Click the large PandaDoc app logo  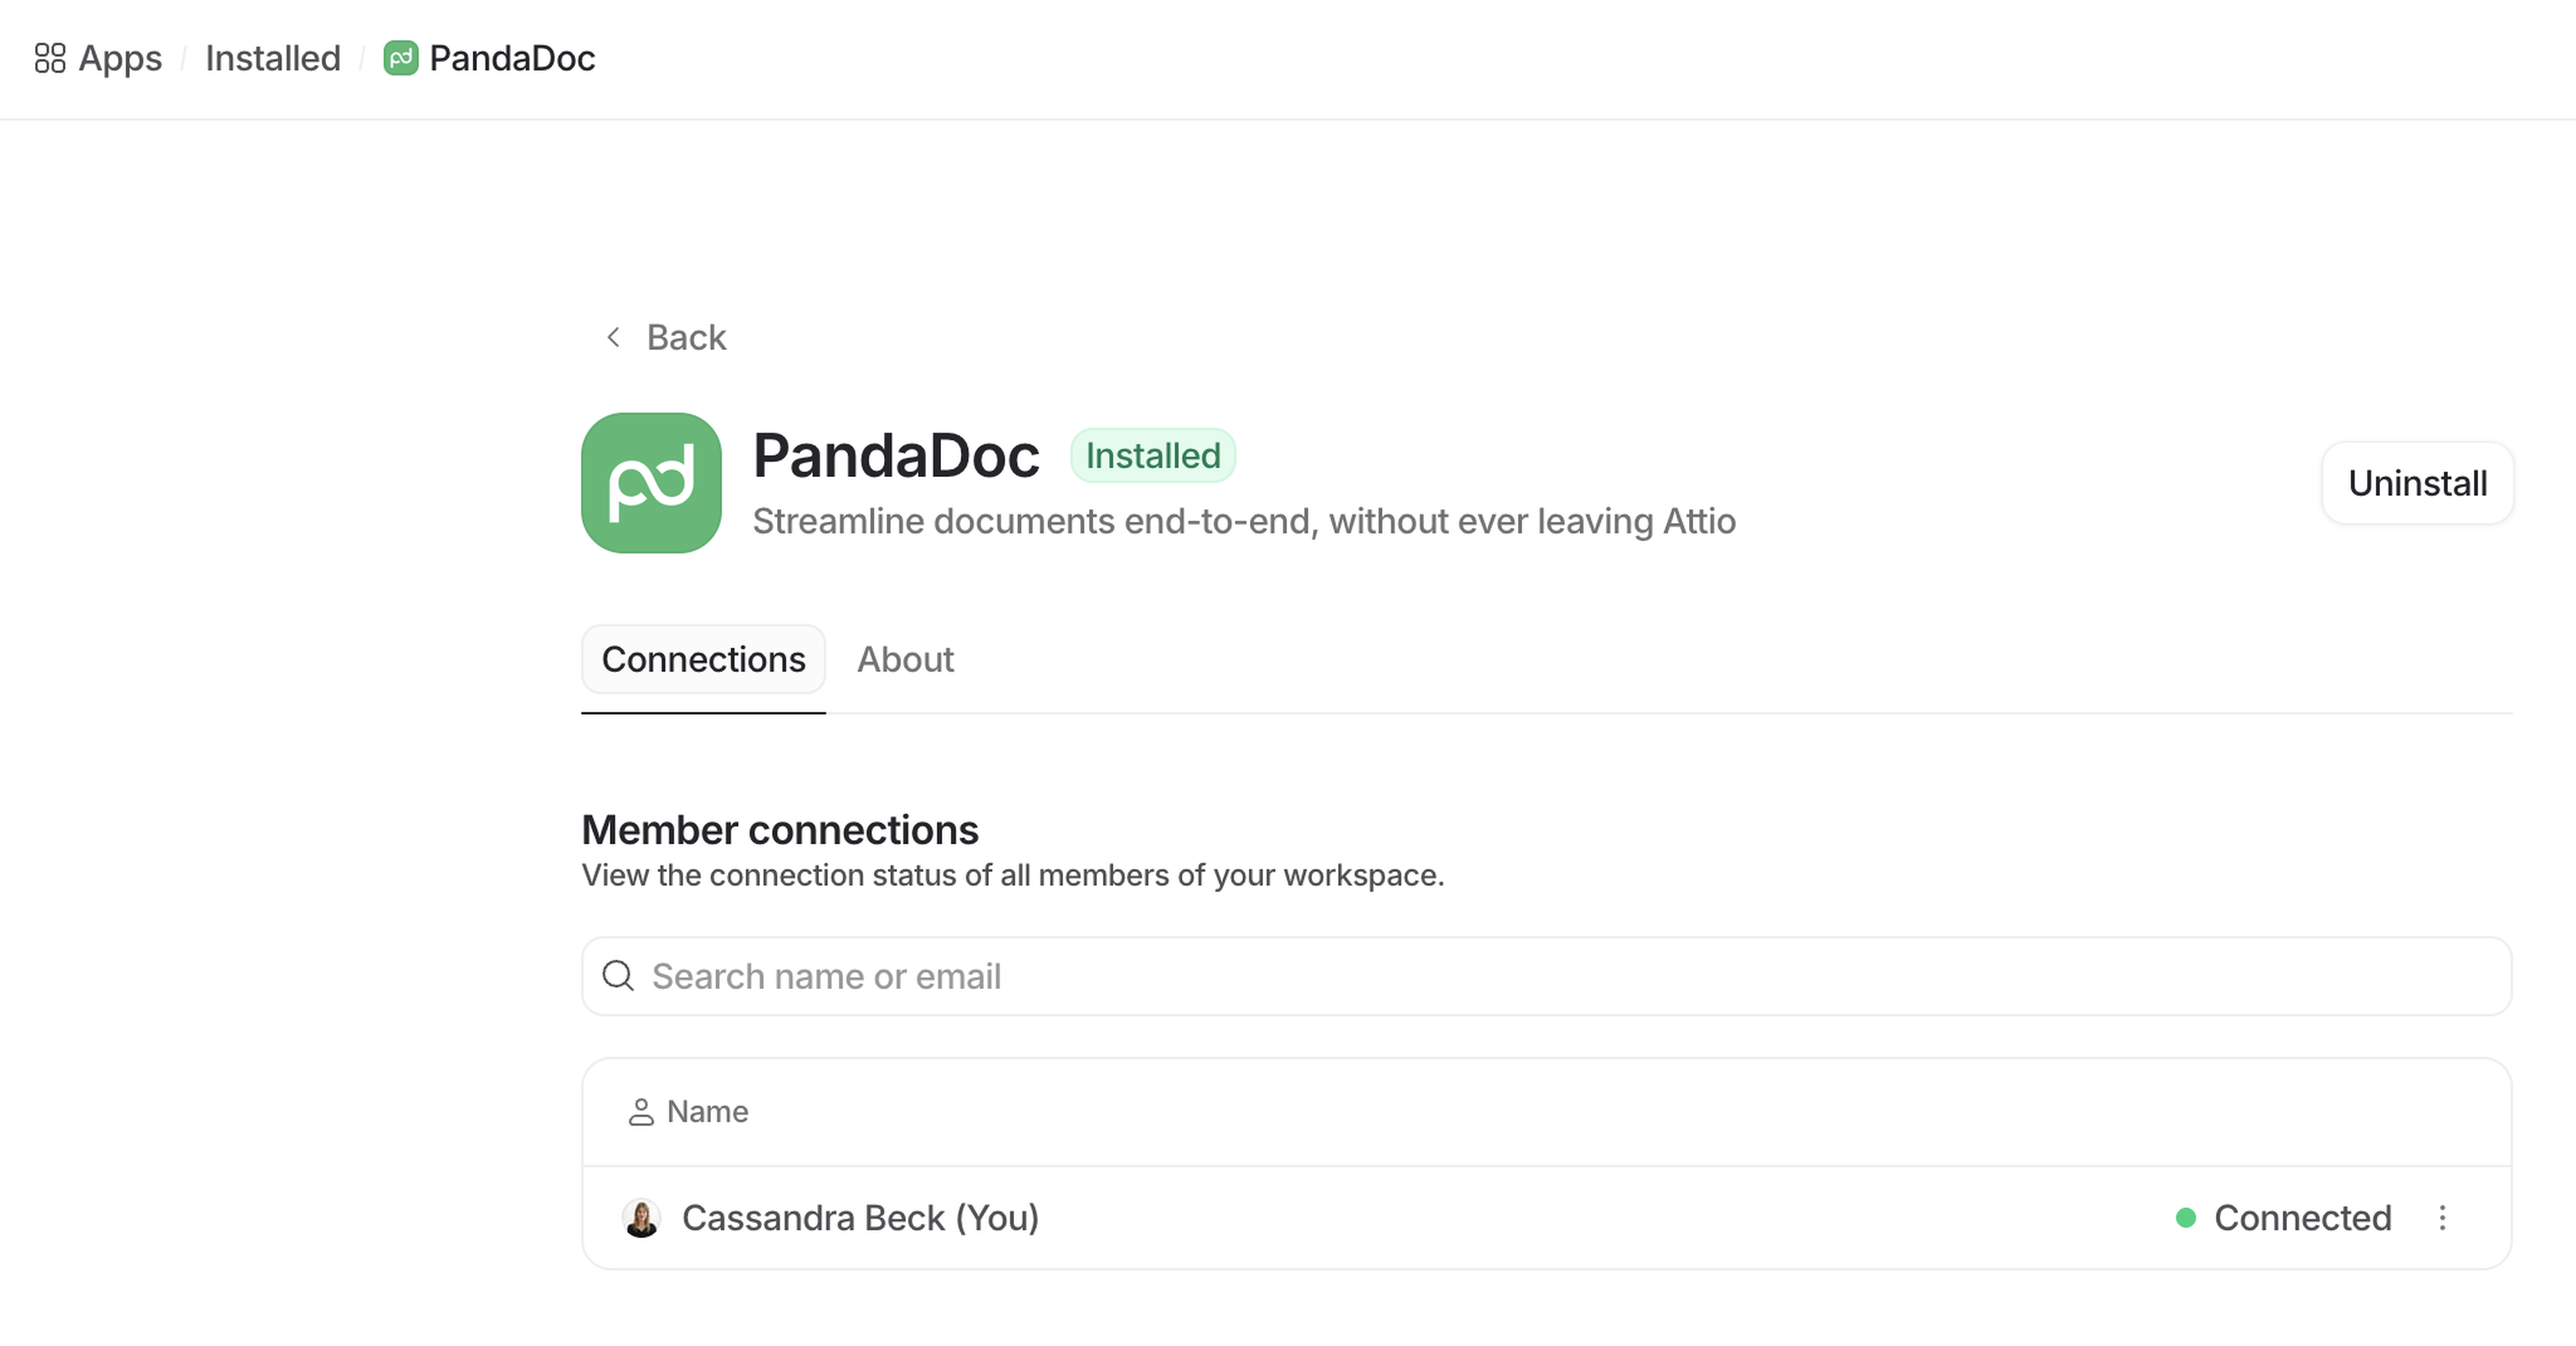point(651,483)
